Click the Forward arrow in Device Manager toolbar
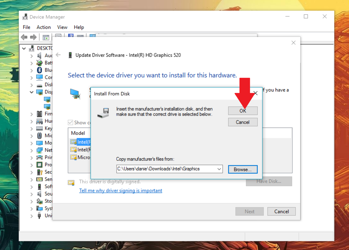Image resolution: width=349 pixels, height=250 pixels. pyautogui.click(x=33, y=37)
